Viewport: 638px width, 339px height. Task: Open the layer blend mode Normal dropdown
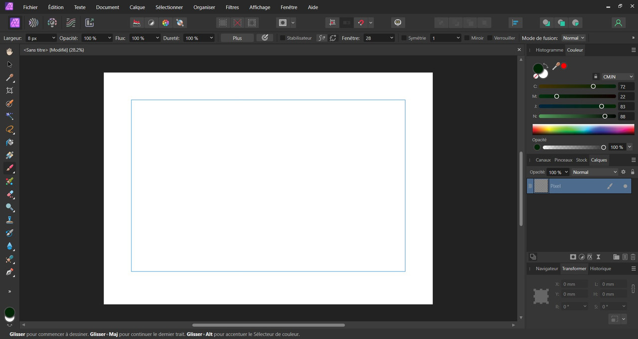(x=595, y=172)
